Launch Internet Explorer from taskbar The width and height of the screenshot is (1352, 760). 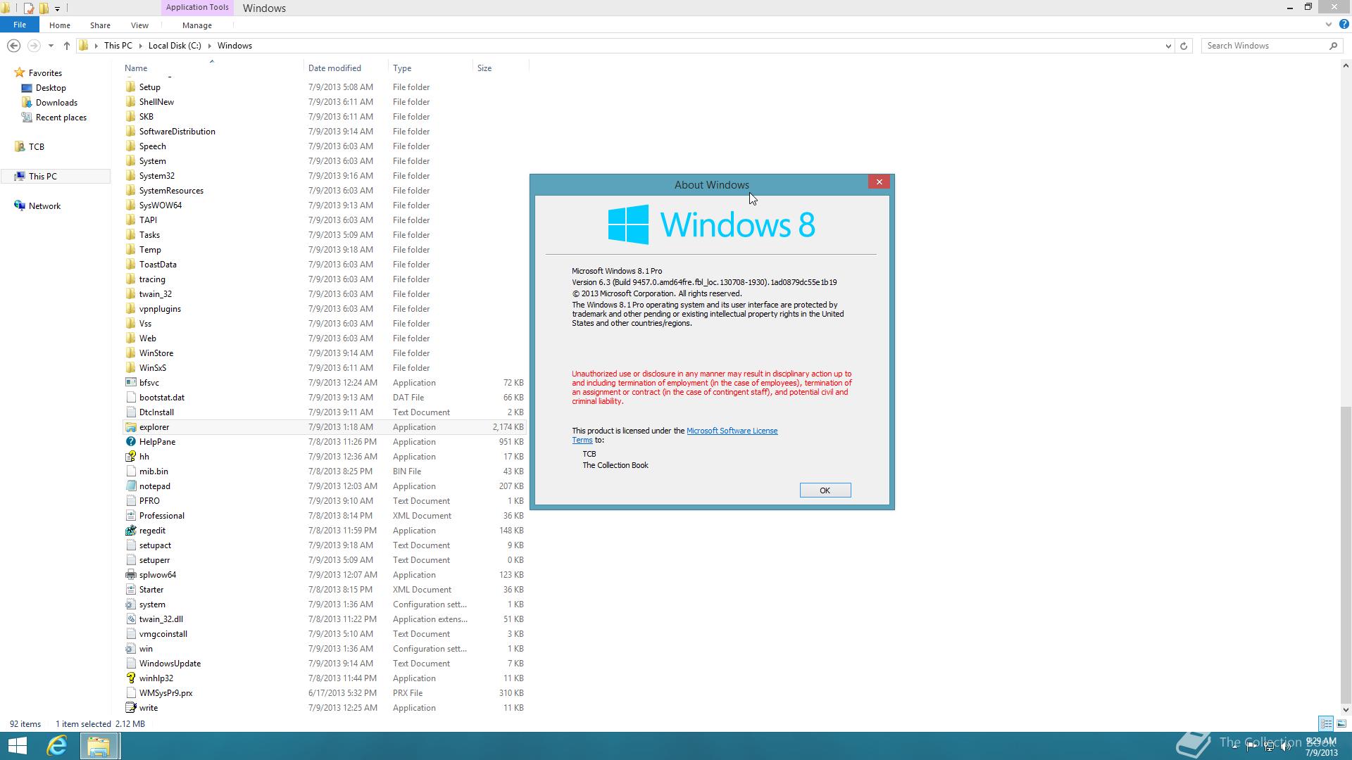pyautogui.click(x=57, y=746)
